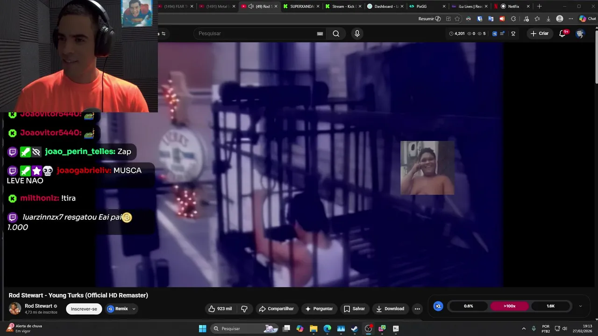Open the Copilot icon on the taskbar
Viewport: 598px width, 336px height.
pos(300,329)
